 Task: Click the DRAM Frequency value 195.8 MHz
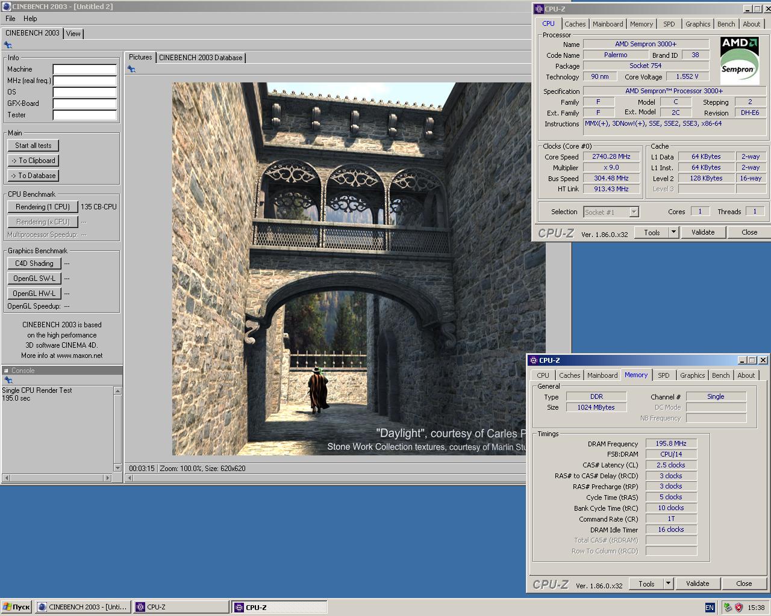pos(671,443)
